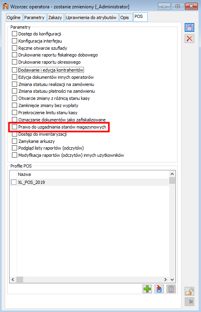Switch to the Zakazy tab
The image size is (201, 312).
point(55,18)
